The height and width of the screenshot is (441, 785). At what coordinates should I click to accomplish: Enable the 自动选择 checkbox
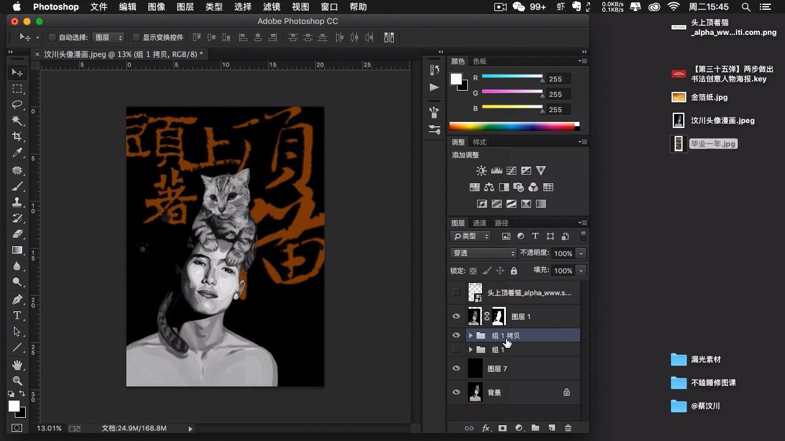(x=52, y=37)
